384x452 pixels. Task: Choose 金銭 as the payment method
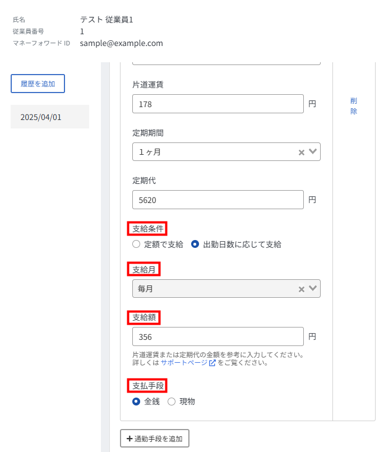click(x=136, y=402)
